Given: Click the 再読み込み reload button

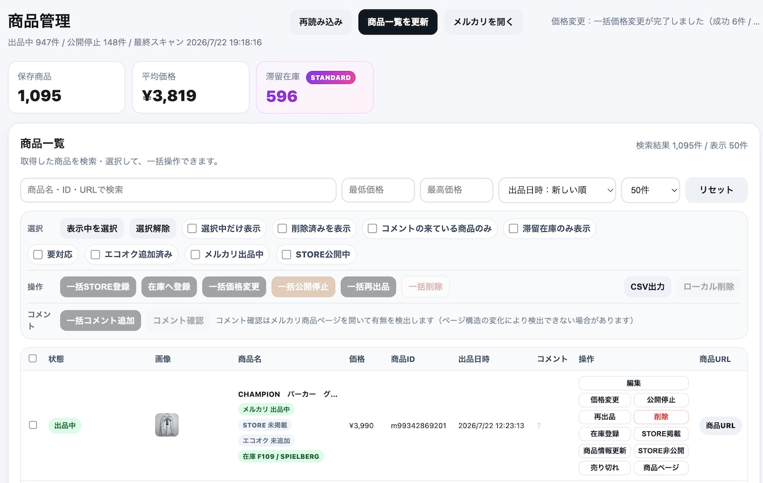Looking at the screenshot, I should pyautogui.click(x=321, y=22).
